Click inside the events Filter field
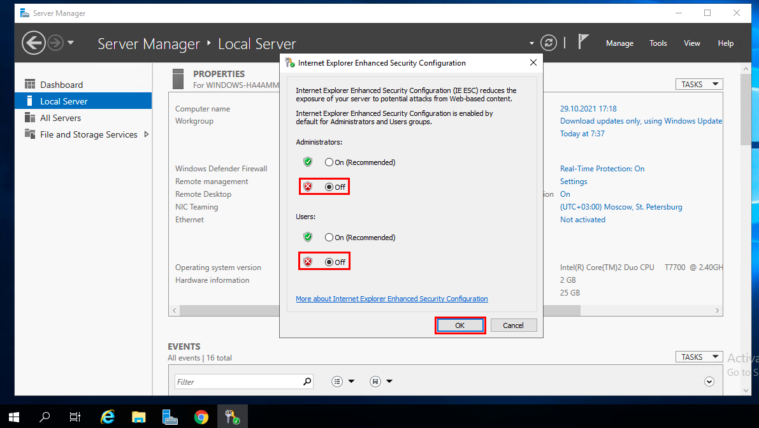 tap(237, 382)
